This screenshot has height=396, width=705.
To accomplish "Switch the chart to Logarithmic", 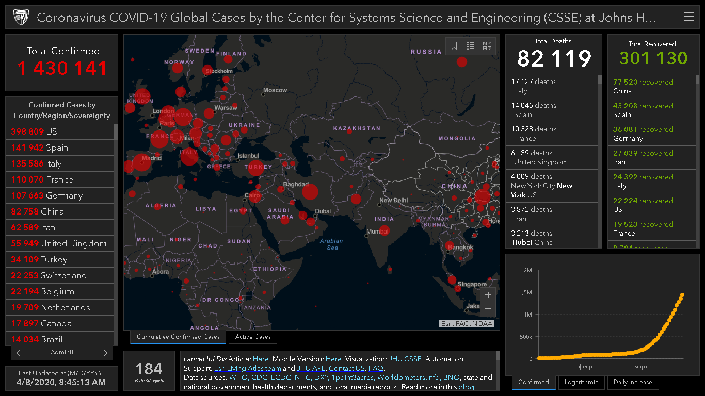I will 581,382.
